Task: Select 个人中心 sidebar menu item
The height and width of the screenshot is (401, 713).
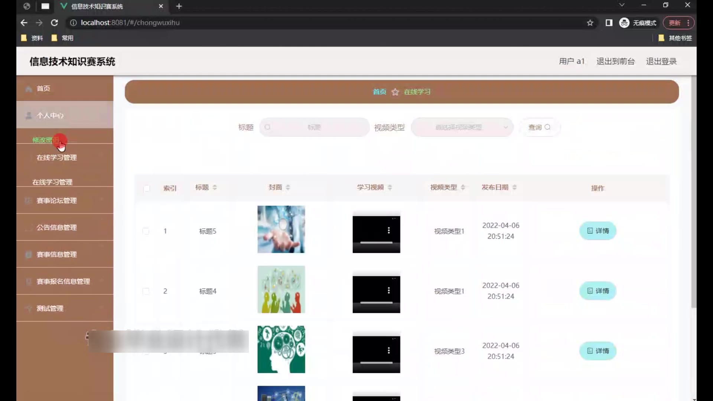Action: coord(50,115)
